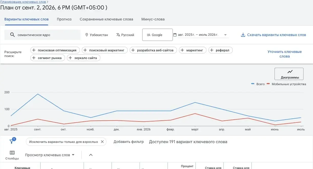Add реферал suggestion chip
The image size is (313, 169).
(221, 50)
